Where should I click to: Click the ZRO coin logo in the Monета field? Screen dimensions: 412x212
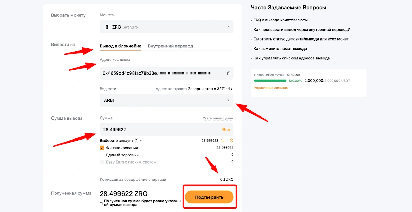(x=107, y=26)
